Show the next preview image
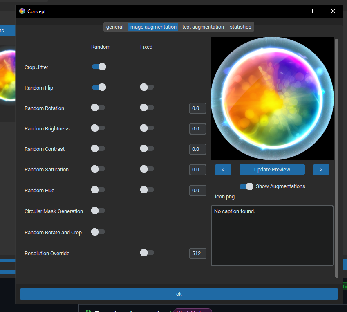347x312 pixels. point(321,170)
